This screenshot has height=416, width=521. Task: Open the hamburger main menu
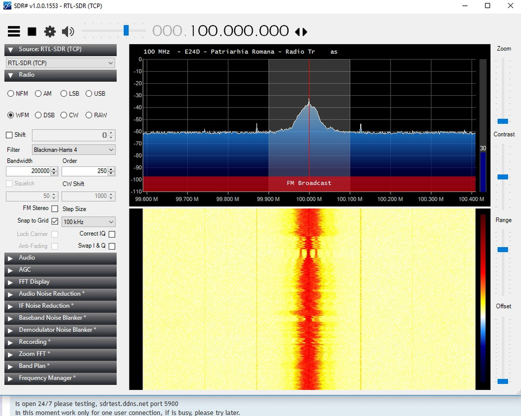pyautogui.click(x=14, y=31)
